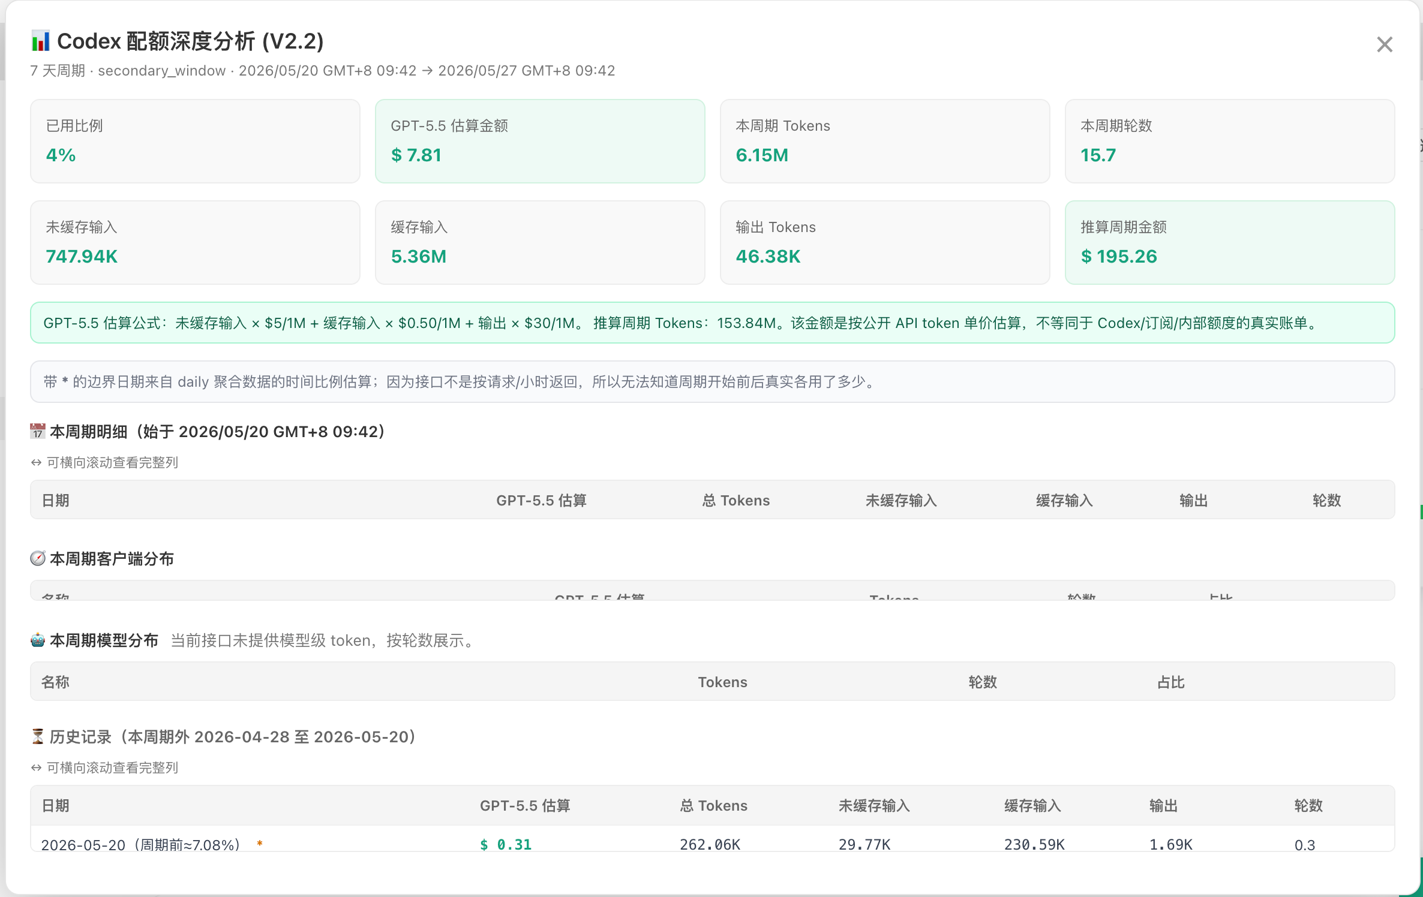Click the hourglass icon beside 历史记录

click(38, 736)
